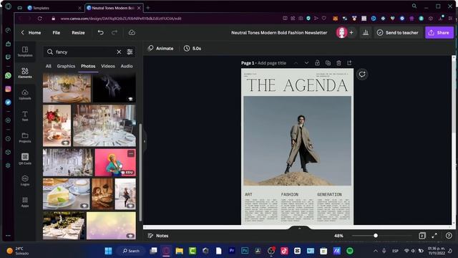Enter fullscreen presentation mode icon

[434, 236]
